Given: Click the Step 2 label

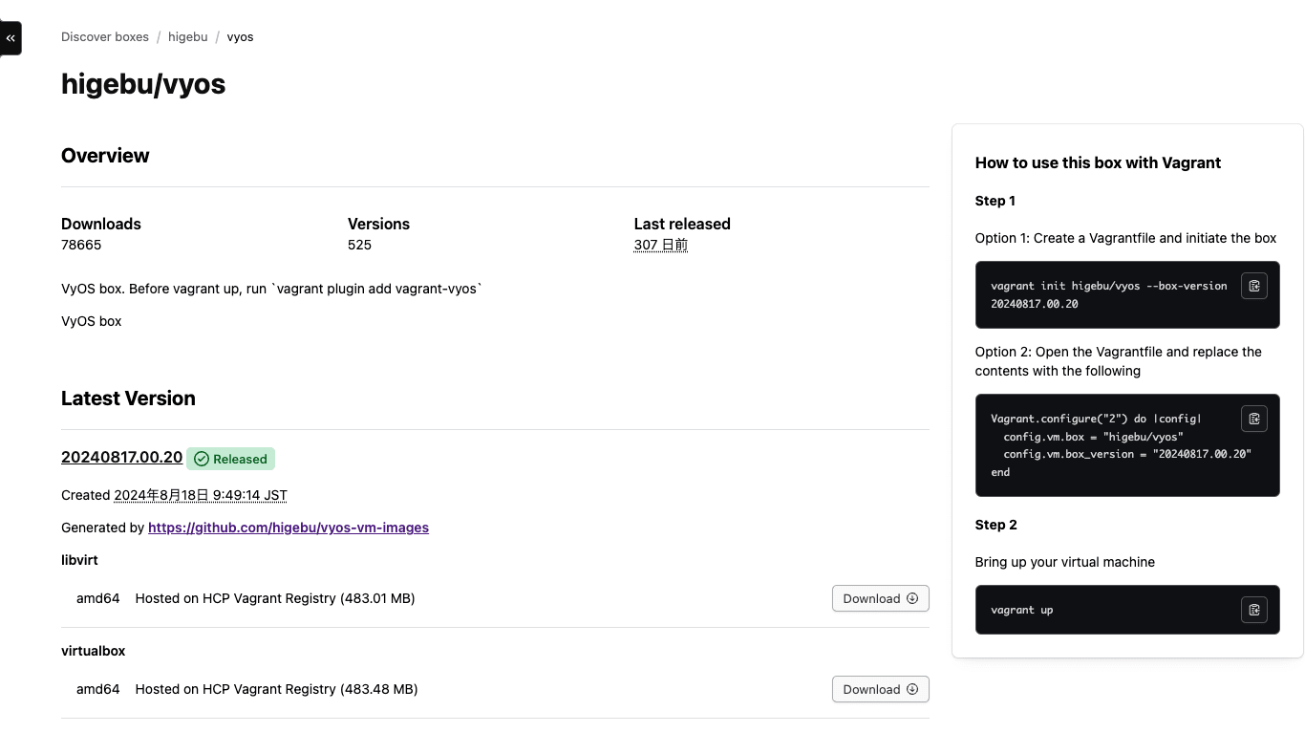Looking at the screenshot, I should click(995, 525).
